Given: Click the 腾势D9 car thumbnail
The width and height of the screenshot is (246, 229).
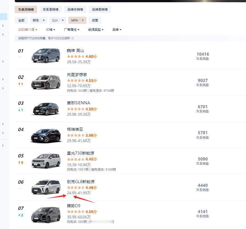Looking at the screenshot, I should [x=46, y=214].
